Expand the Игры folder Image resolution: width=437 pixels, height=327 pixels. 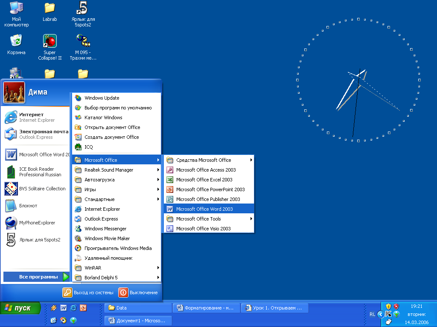click(117, 189)
